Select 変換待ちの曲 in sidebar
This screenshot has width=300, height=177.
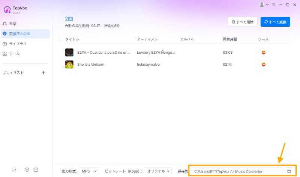coord(25,34)
